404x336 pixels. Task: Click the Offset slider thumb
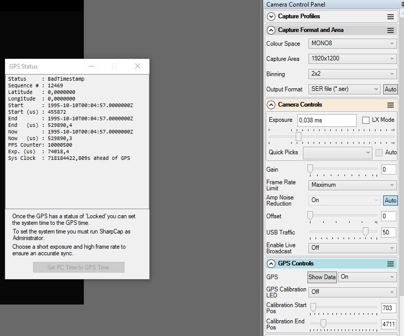[310, 216]
